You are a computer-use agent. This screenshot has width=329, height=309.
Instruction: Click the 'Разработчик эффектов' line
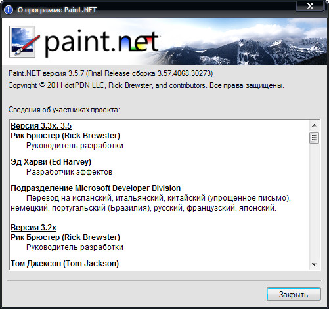(x=69, y=172)
